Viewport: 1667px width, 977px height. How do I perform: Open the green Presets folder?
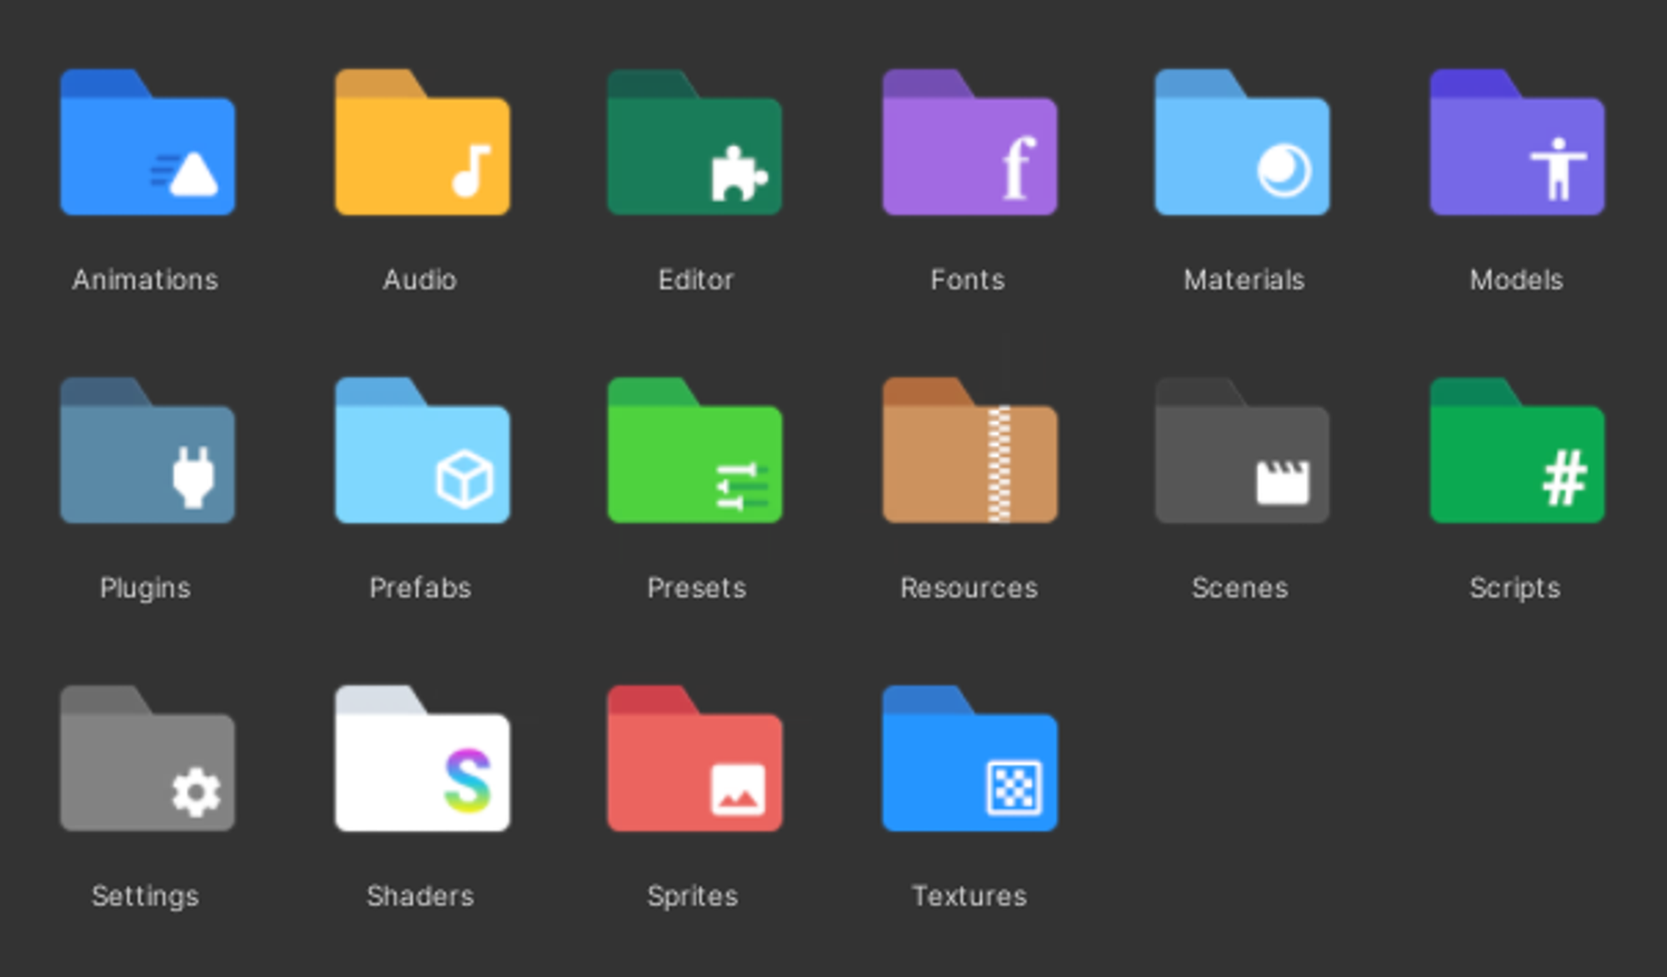[x=694, y=452]
